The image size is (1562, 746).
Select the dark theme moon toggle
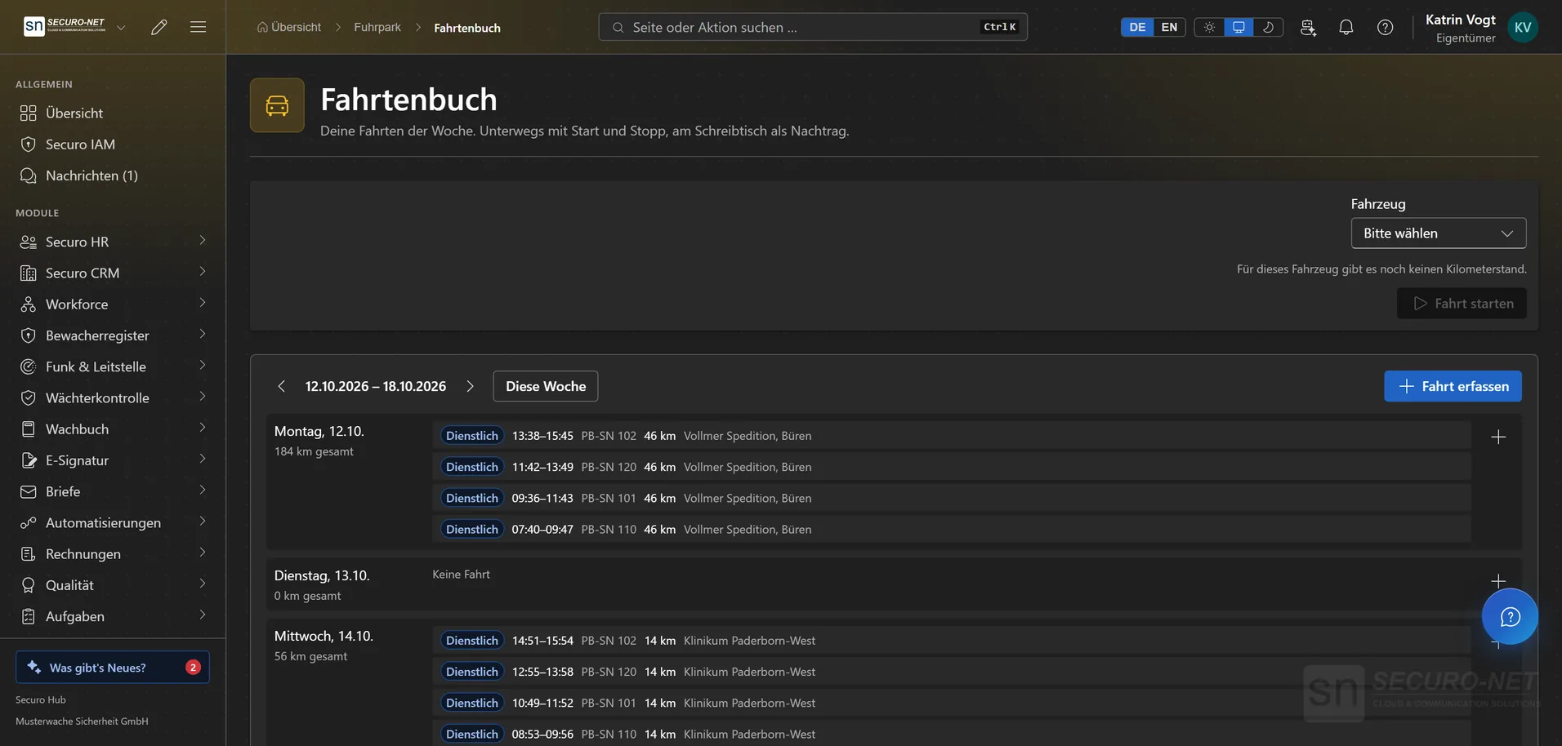pos(1268,27)
